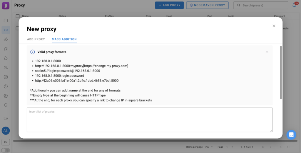Select the MASS ADDITION tab
The height and width of the screenshot is (153, 301).
click(64, 39)
